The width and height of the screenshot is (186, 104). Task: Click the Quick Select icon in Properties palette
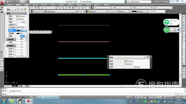coord(25,9)
